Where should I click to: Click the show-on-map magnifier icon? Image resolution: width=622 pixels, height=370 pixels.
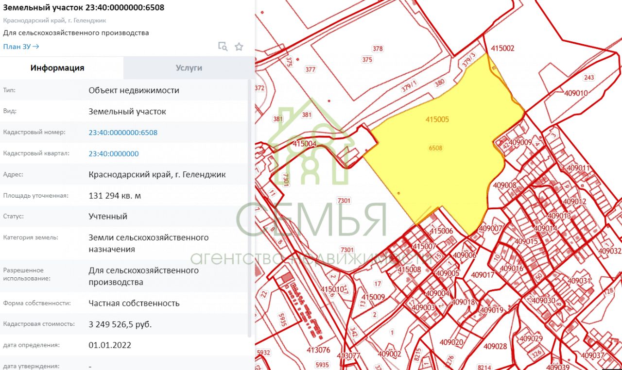point(223,47)
